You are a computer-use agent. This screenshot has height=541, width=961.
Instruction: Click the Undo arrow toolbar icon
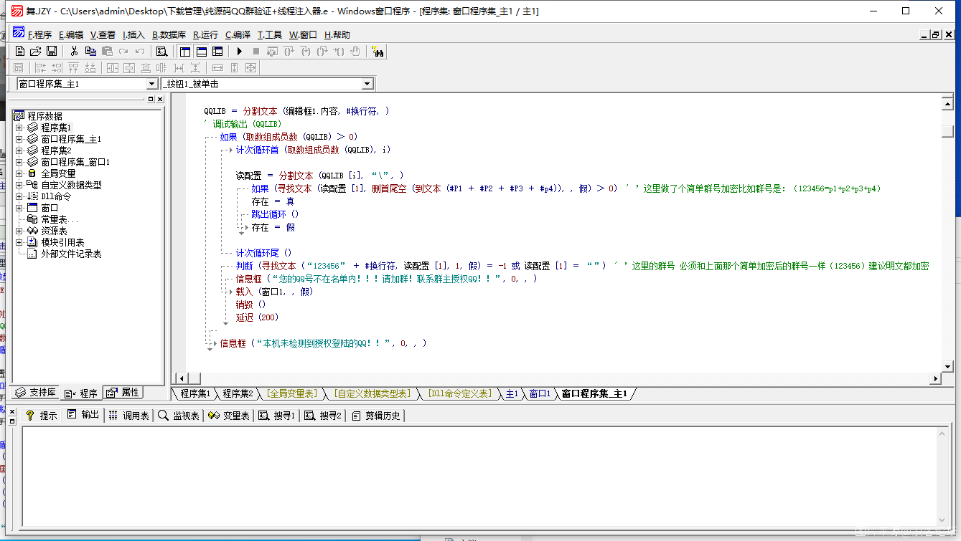(140, 51)
